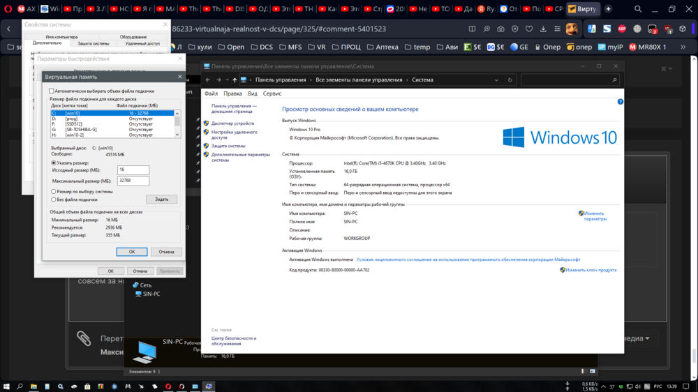
Task: Open Файл menu in System window
Action: click(x=211, y=93)
